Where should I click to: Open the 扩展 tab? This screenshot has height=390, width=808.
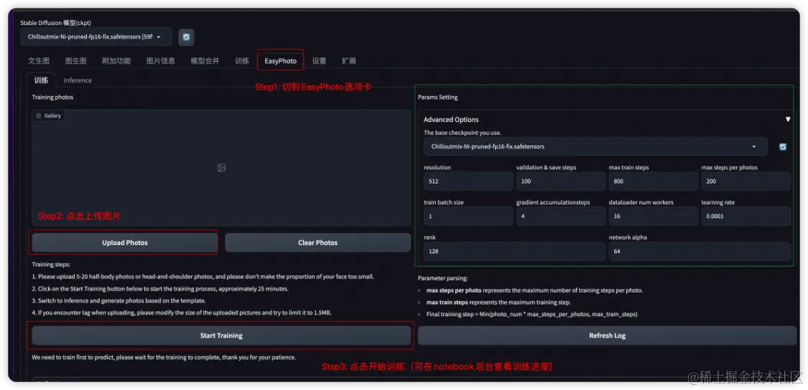[349, 61]
